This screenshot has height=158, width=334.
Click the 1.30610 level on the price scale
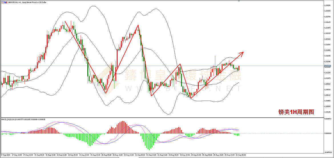point(327,95)
